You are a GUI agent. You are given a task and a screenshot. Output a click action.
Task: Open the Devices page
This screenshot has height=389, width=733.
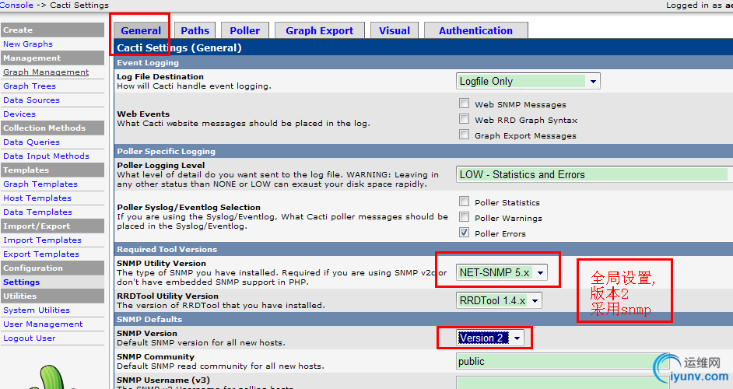pyautogui.click(x=19, y=114)
